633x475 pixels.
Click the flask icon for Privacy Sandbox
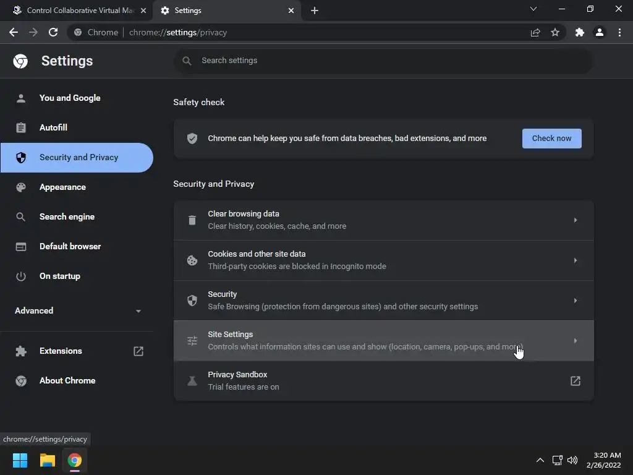tap(192, 381)
